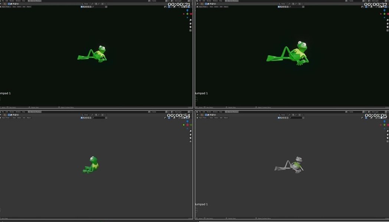The image size is (389, 222).
Task: Open Global orientation dropdown in the 00:01:05 frame
Action: (283, 115)
